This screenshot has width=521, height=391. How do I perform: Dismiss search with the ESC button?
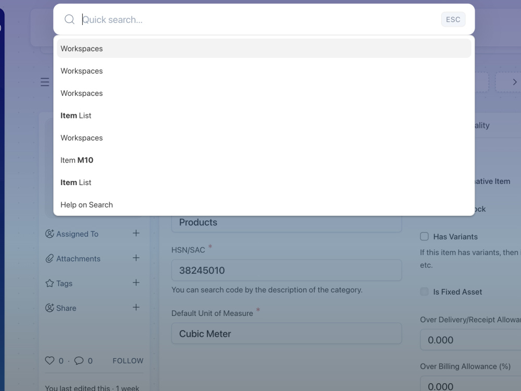coord(453,19)
